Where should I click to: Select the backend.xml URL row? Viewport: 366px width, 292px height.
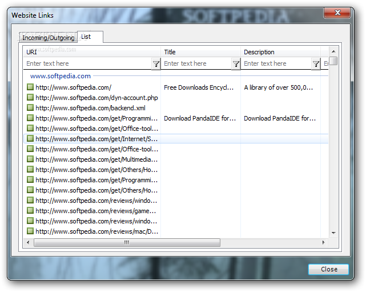click(176, 108)
